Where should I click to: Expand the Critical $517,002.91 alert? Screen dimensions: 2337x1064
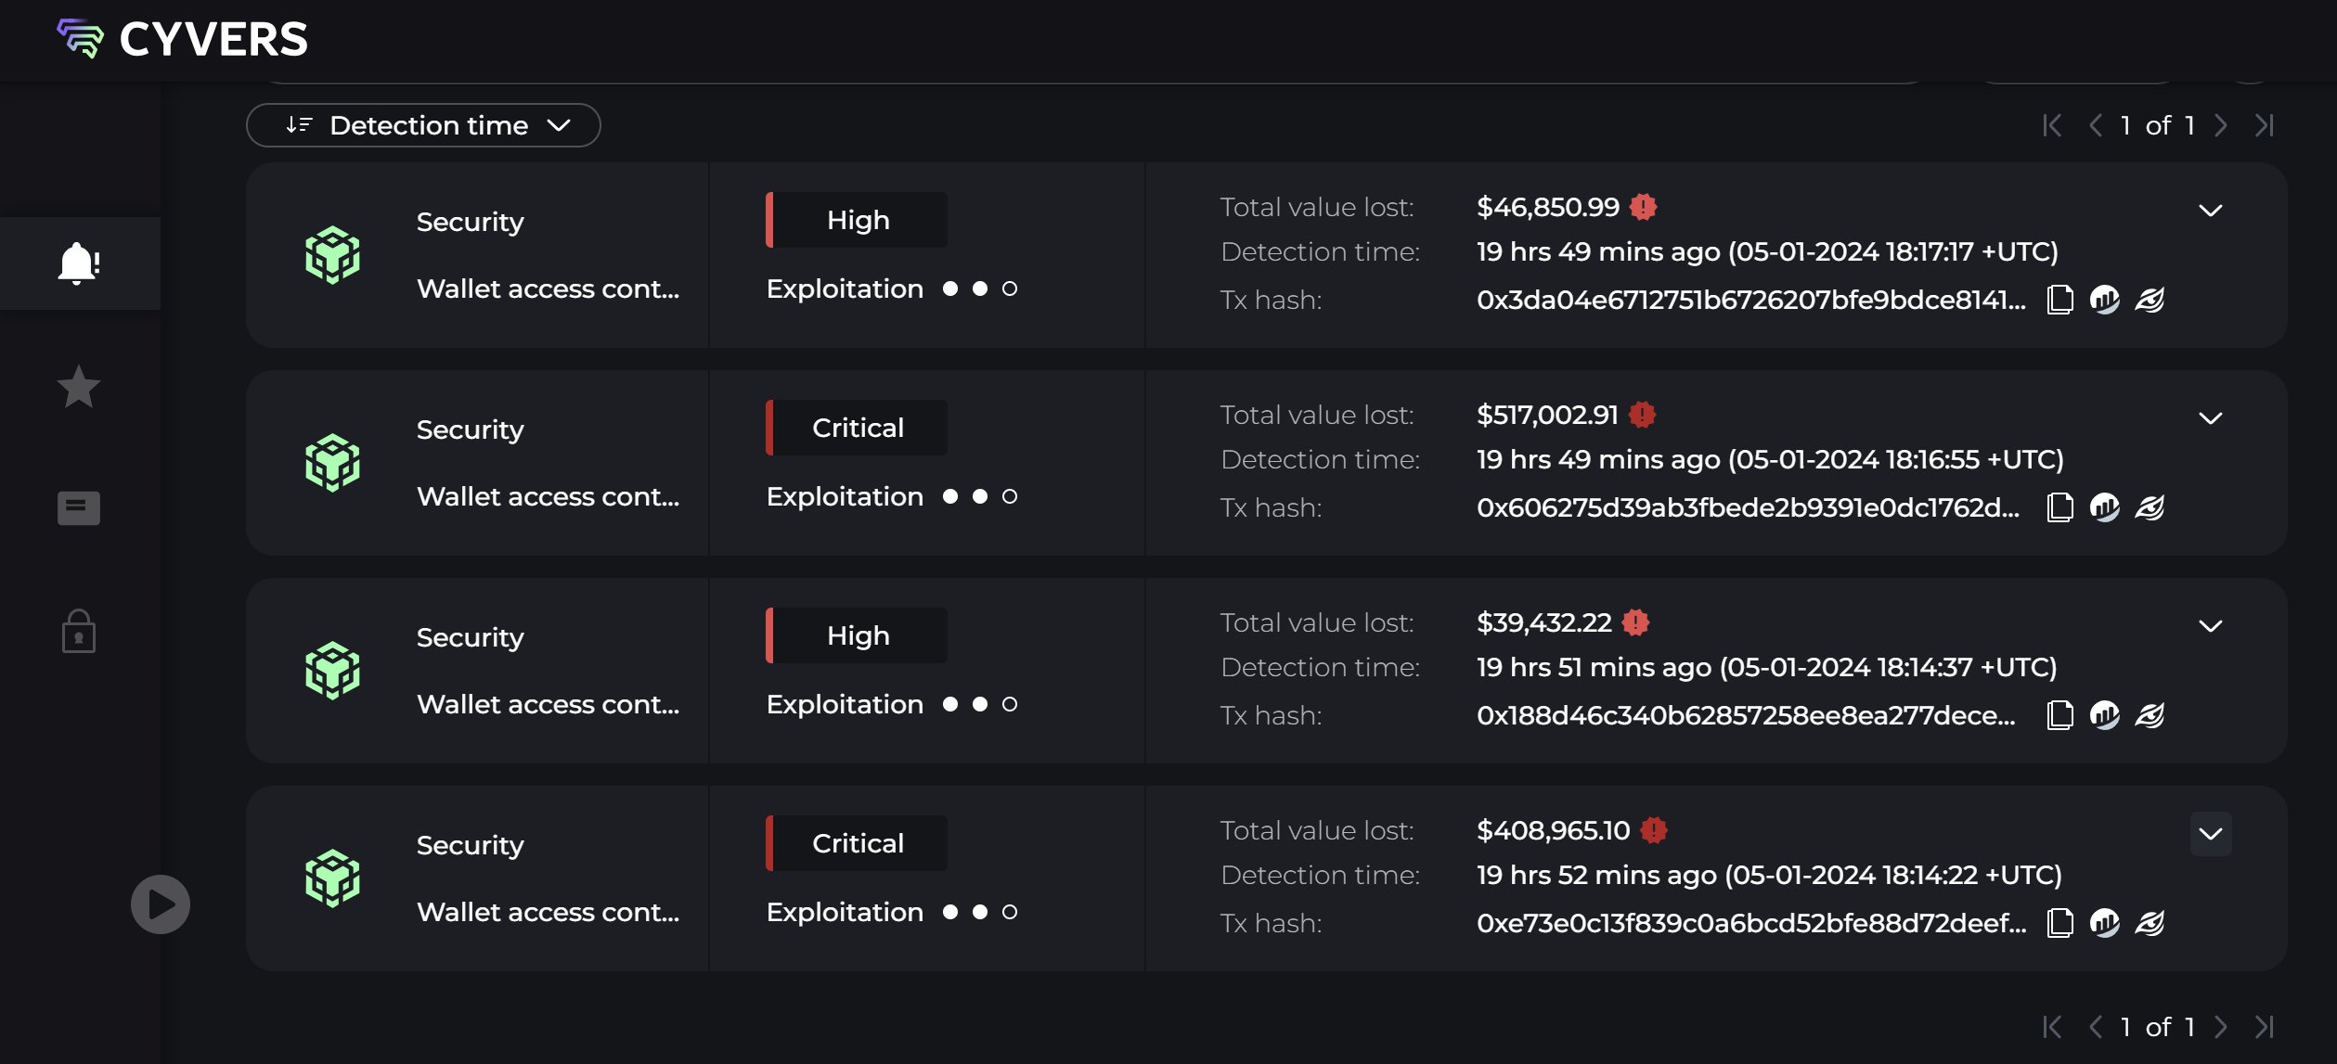(x=2211, y=417)
